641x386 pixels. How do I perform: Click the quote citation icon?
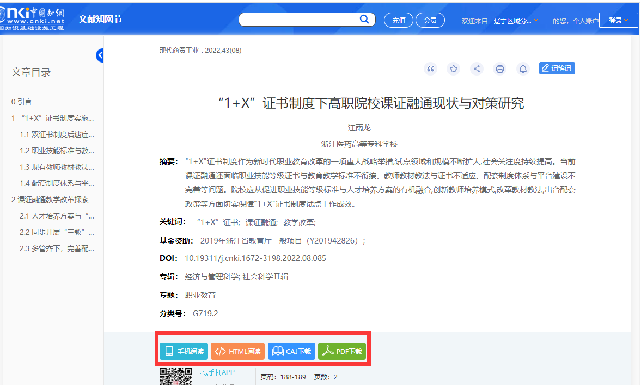point(431,69)
